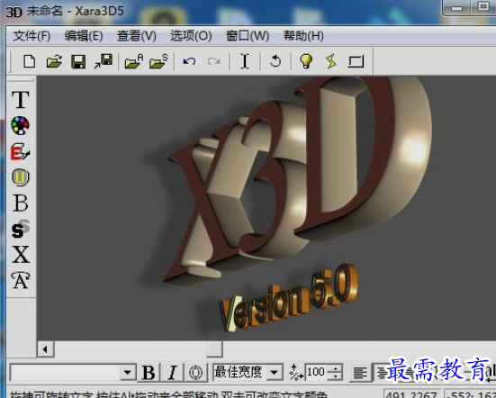
Task: Open Animation options curved A icon
Action: tap(21, 280)
